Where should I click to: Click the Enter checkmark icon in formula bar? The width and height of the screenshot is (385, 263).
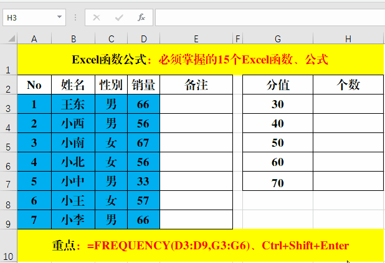(119, 17)
